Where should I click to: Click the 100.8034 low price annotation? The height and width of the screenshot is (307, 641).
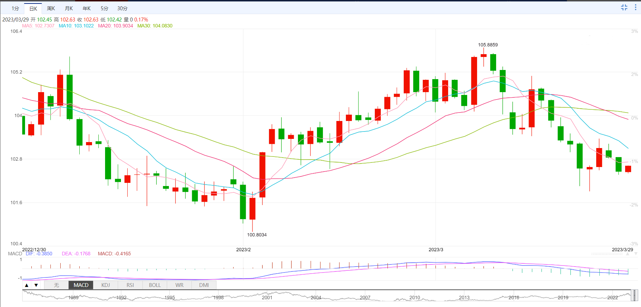tap(257, 235)
